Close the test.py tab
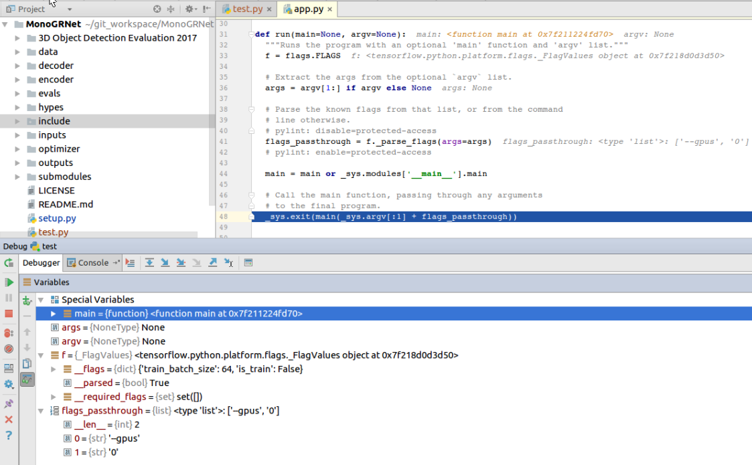 coord(269,9)
